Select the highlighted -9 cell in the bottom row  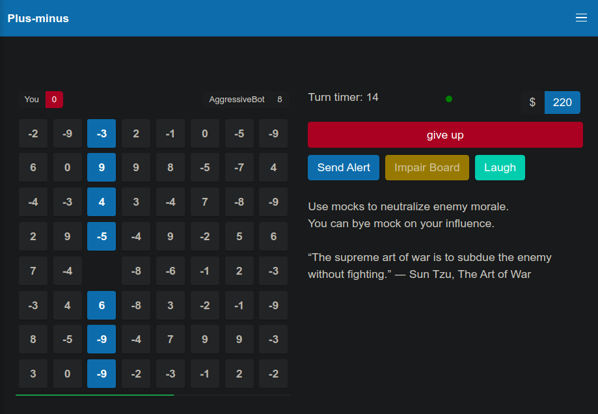pos(102,374)
